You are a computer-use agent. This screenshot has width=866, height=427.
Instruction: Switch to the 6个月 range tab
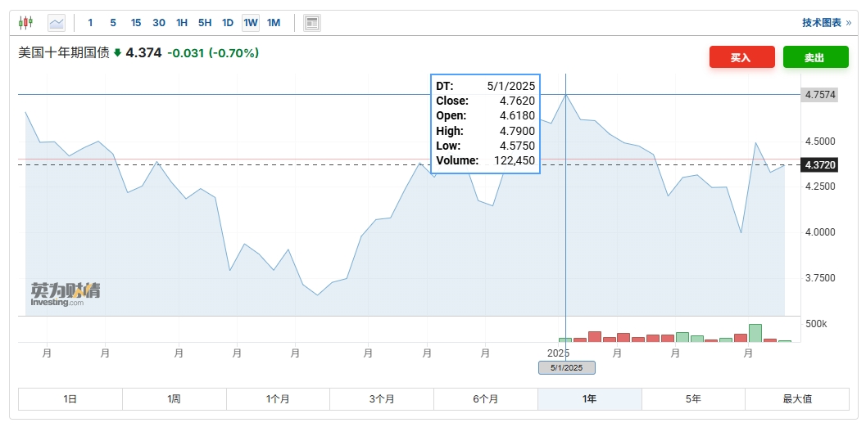point(486,399)
